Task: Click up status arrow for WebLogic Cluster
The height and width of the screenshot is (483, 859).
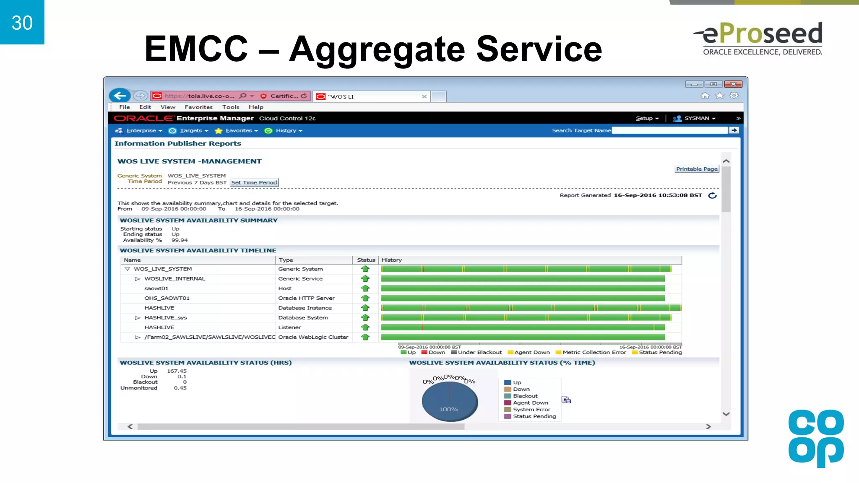Action: [x=365, y=337]
